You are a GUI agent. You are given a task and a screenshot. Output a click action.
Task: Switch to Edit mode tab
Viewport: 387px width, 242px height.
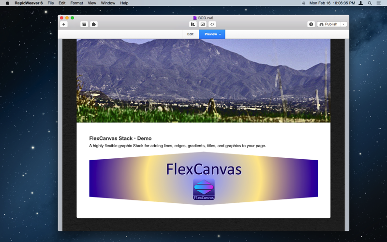(x=190, y=34)
